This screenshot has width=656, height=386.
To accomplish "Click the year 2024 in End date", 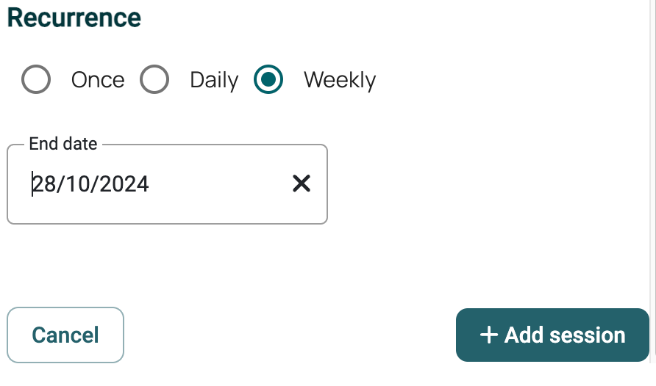I will pyautogui.click(x=124, y=184).
